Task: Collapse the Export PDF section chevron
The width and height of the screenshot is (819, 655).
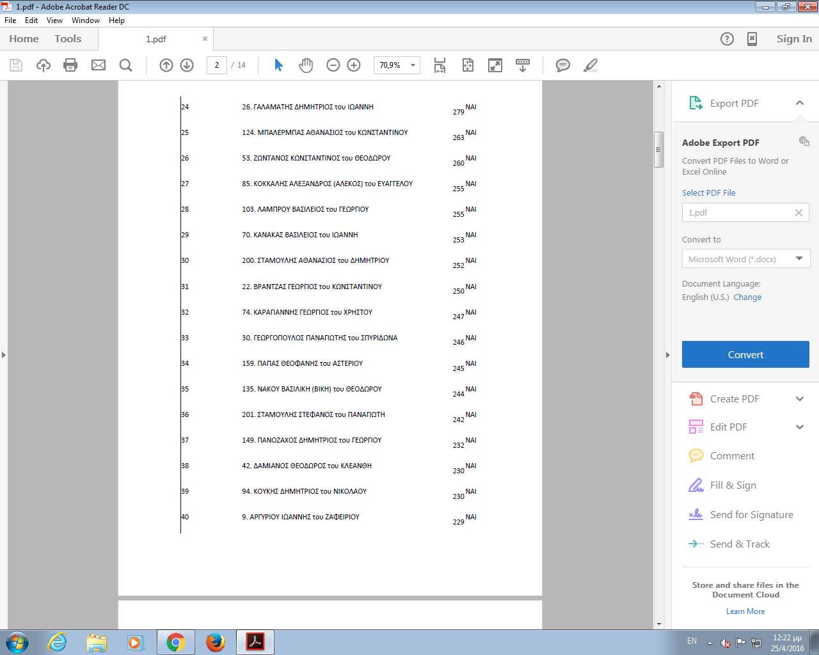Action: coord(800,103)
